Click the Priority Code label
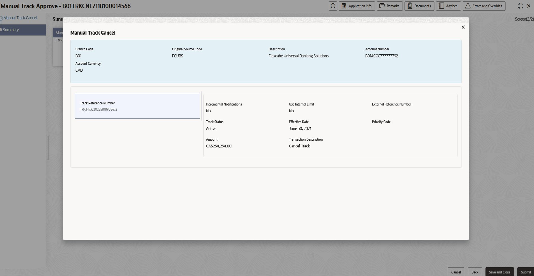Viewport: 534px width, 276px height. click(381, 122)
